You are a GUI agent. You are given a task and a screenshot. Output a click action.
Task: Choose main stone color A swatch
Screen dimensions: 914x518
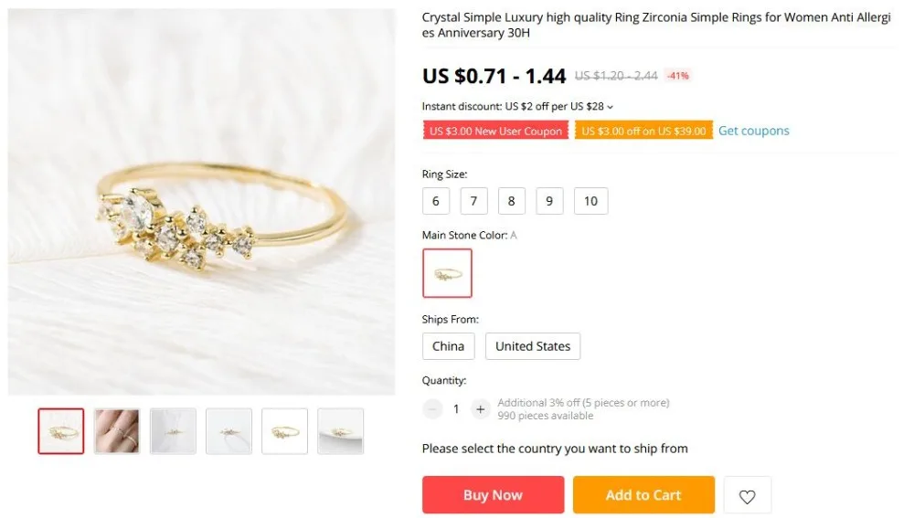tap(447, 273)
